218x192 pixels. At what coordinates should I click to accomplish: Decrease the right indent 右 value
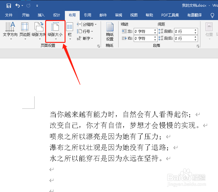(x=155, y=40)
